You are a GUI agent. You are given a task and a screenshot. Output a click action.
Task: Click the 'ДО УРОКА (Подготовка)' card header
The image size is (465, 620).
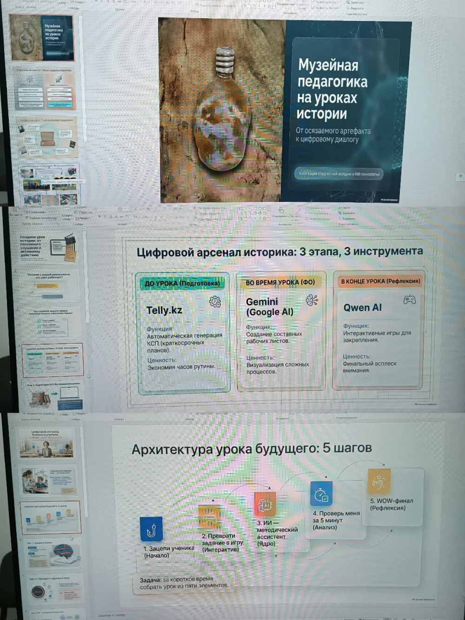tap(182, 283)
